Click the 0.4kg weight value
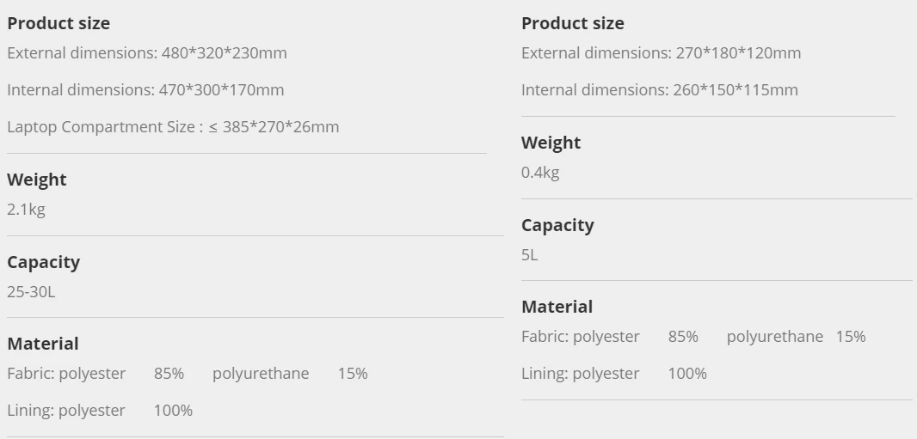917x439 pixels. tap(540, 173)
